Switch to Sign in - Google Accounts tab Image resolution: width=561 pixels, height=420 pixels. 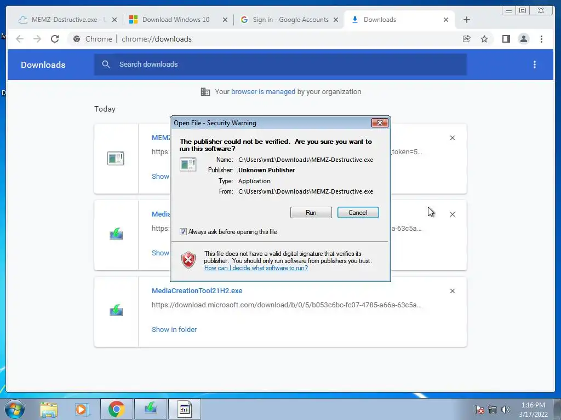point(290,20)
